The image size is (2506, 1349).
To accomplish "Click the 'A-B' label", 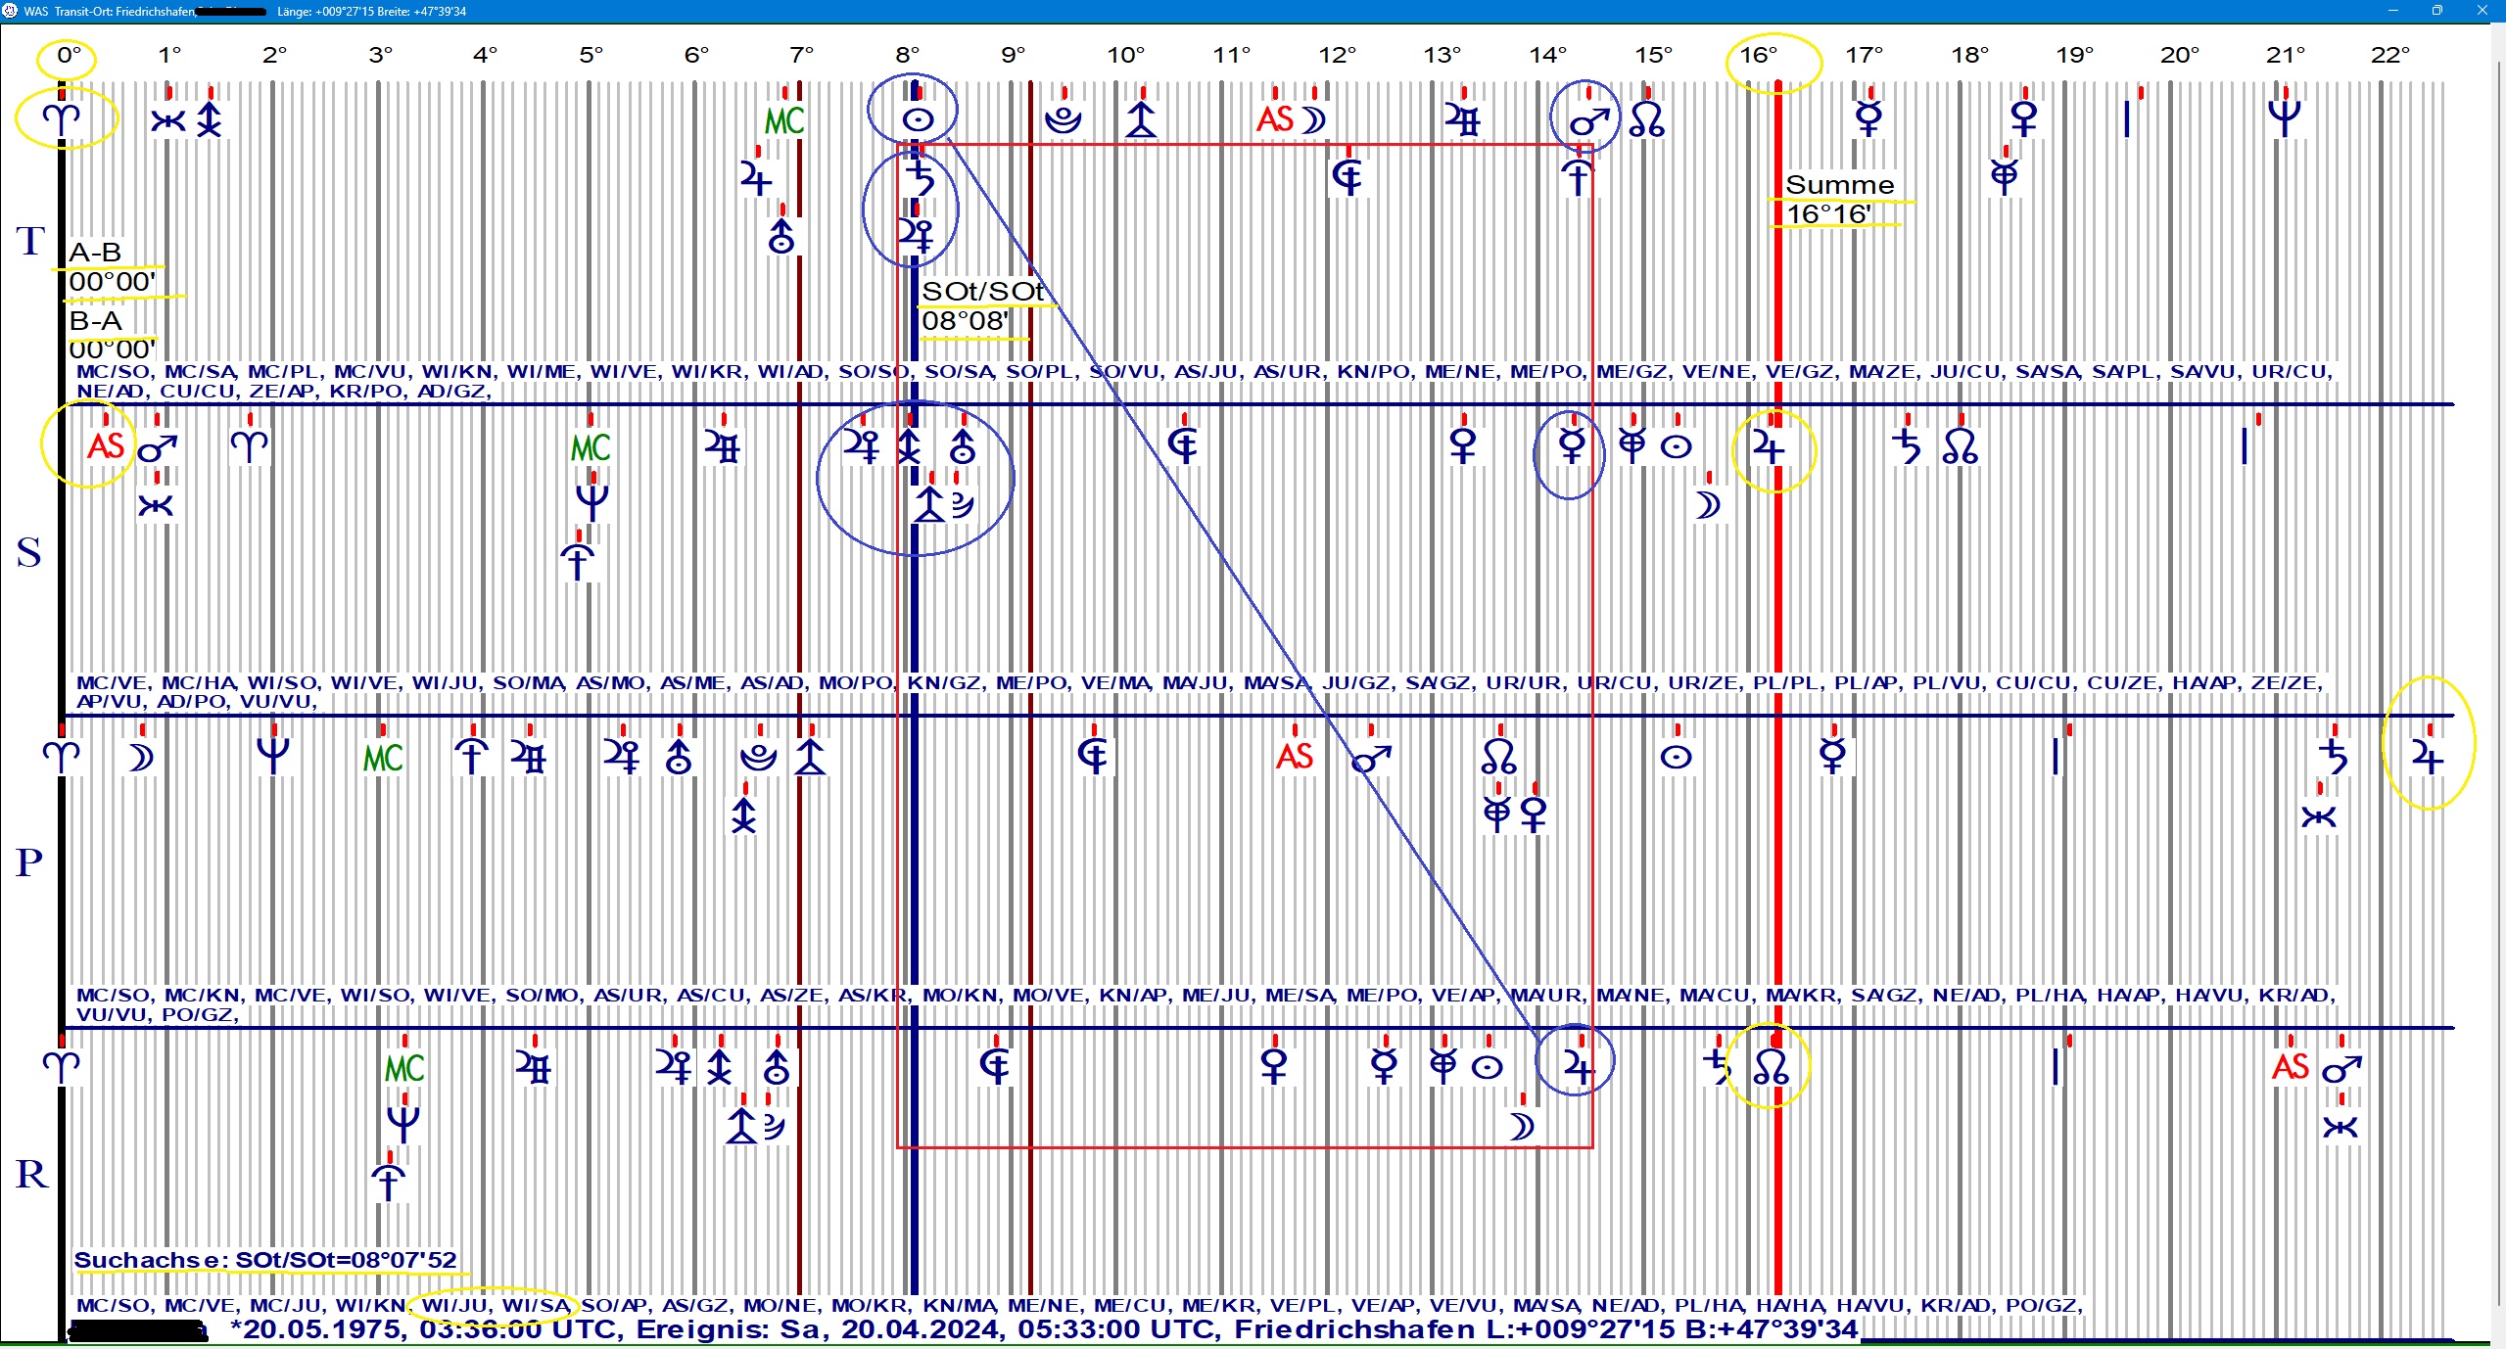I will tap(95, 253).
